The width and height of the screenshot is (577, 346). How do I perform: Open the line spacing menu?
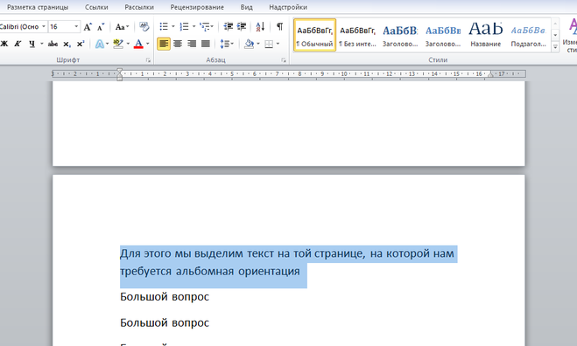tap(227, 44)
